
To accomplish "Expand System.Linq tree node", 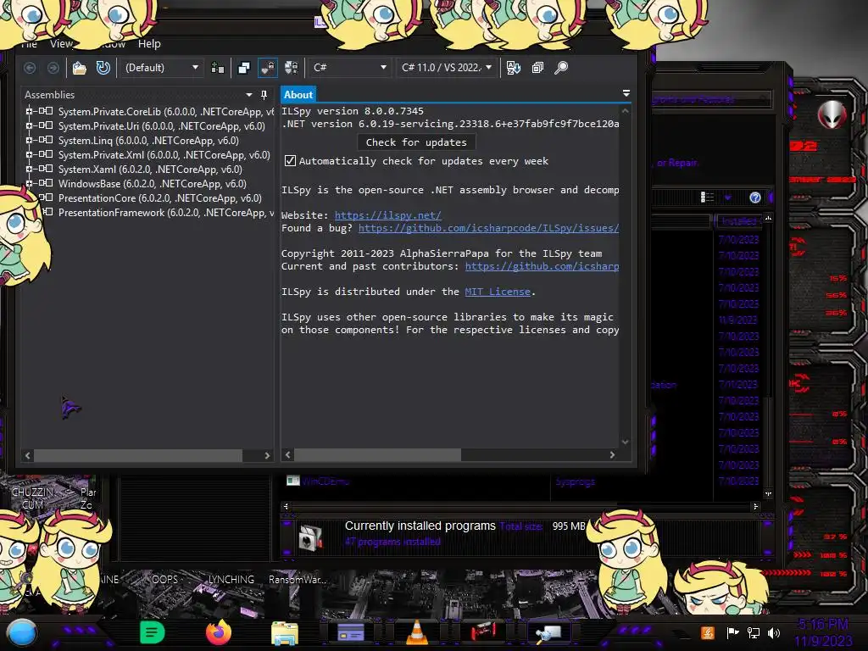I will [29, 140].
